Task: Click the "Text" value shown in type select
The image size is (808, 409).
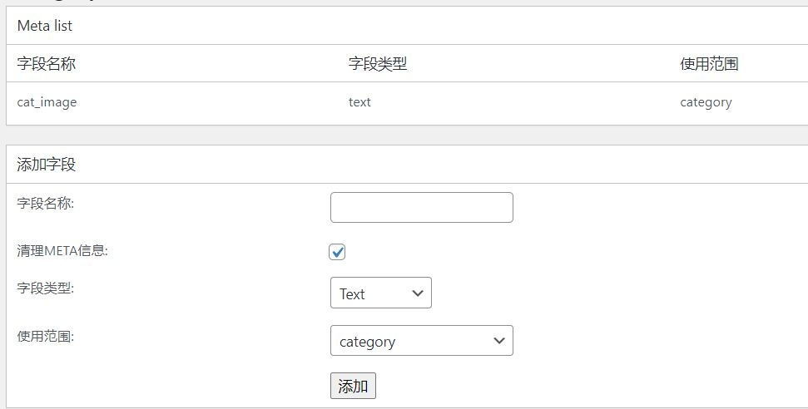Action: click(x=353, y=294)
